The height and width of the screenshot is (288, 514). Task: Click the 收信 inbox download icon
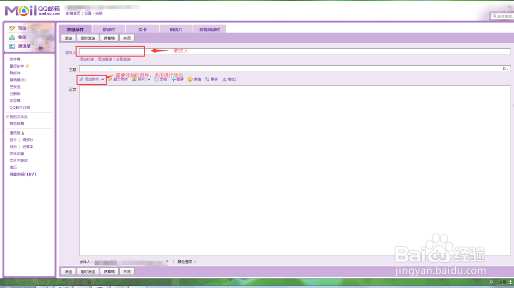pos(12,37)
